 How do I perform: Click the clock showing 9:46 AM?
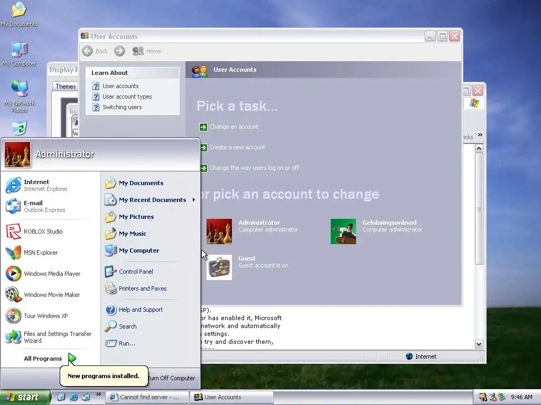pos(521,397)
